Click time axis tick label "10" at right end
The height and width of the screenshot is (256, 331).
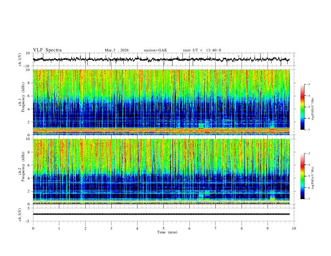coord(294,228)
